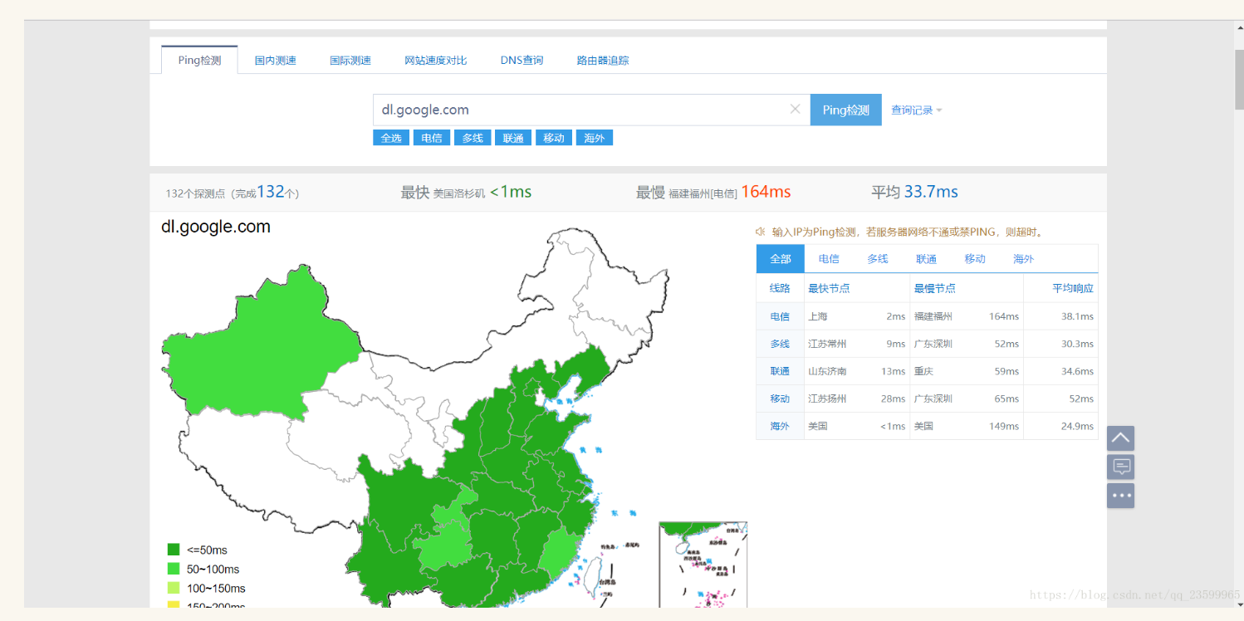Open the three-dots more options icon
The width and height of the screenshot is (1244, 621).
tap(1120, 496)
